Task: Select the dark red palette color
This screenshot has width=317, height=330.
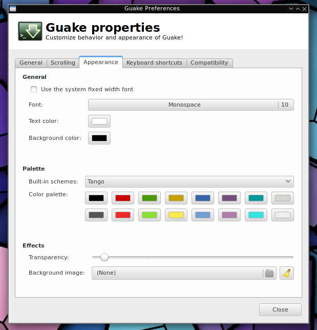Action: coord(123,198)
